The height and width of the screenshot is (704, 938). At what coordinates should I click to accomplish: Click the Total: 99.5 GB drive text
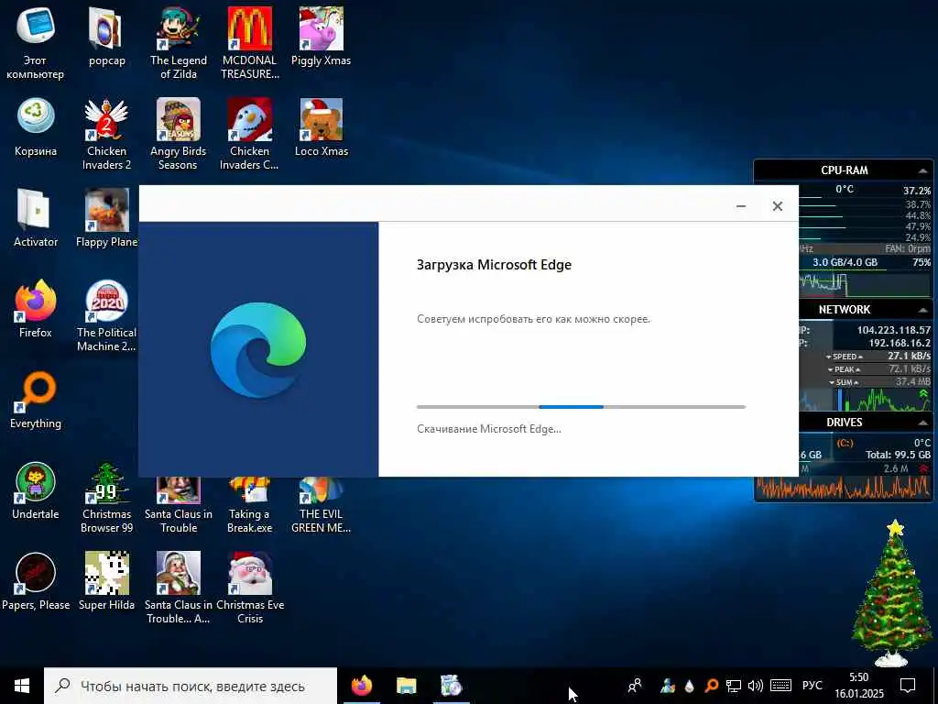898,455
